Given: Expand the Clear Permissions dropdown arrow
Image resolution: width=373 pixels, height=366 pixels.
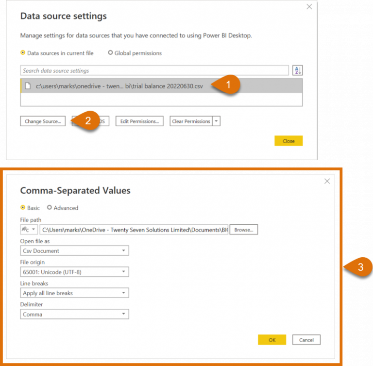Looking at the screenshot, I should coord(216,121).
